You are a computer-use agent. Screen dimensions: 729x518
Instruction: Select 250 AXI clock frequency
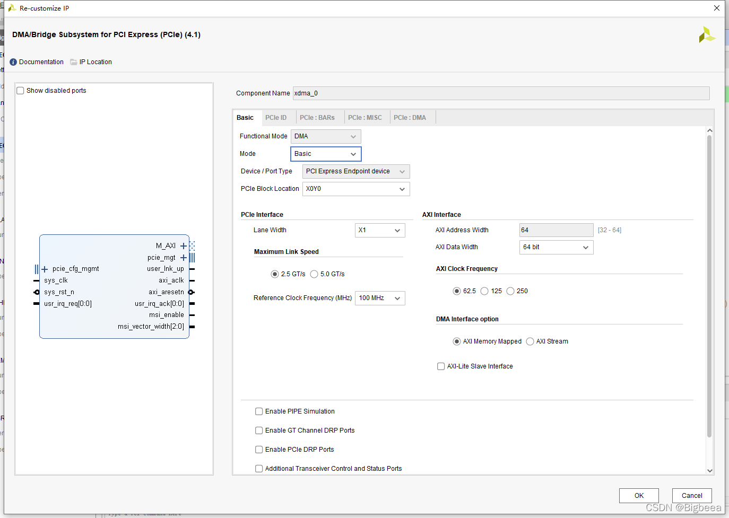pos(510,291)
